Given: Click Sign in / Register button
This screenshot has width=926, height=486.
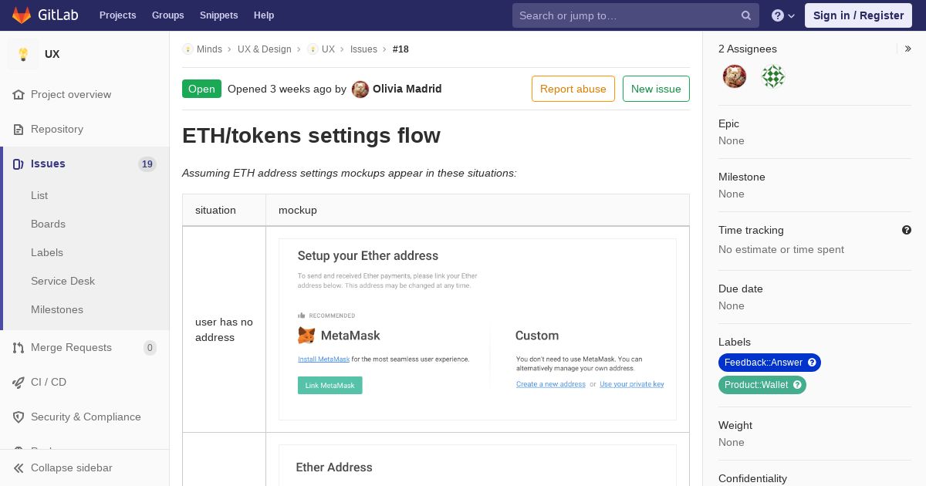Looking at the screenshot, I should (858, 15).
